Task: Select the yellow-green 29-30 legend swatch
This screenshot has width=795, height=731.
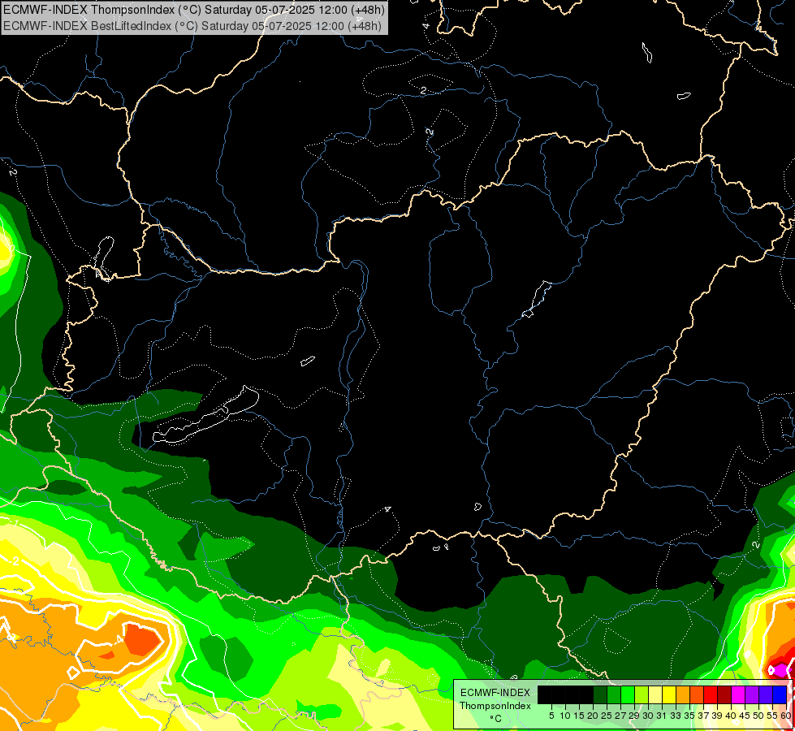Action: [641, 694]
